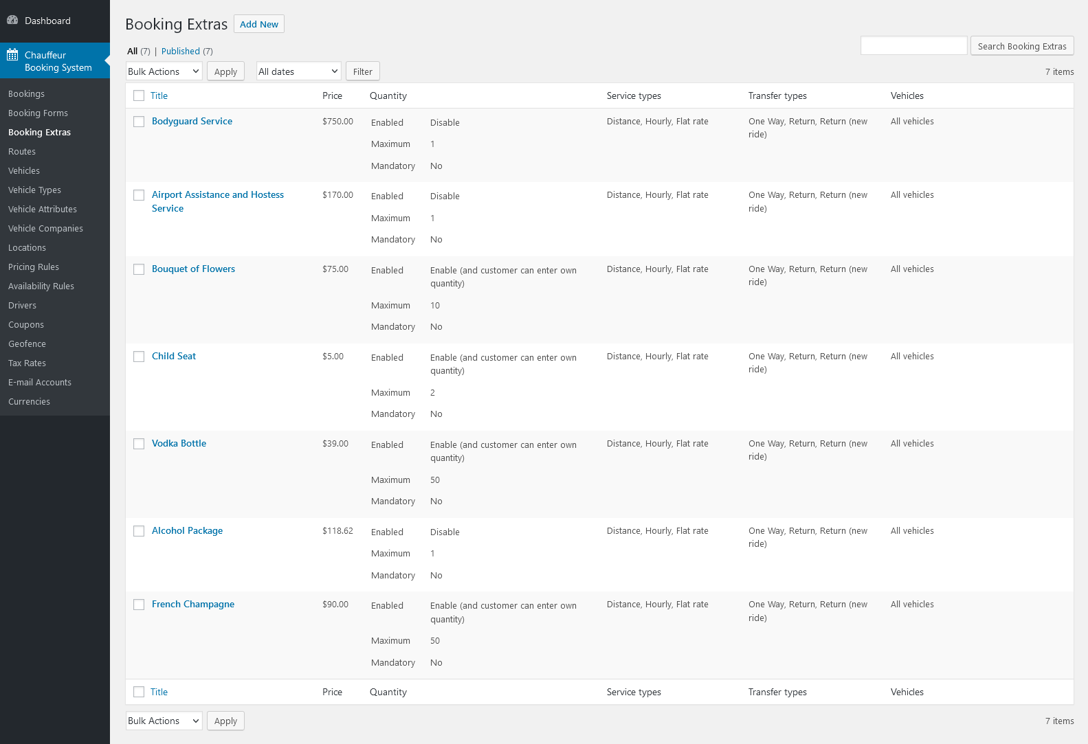This screenshot has height=744, width=1088.
Task: Expand the All dates dropdown
Action: point(298,71)
